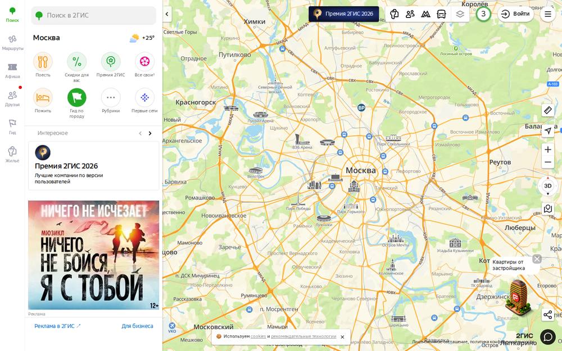Viewport: 562px width, 351px height.
Task: Open the weather widget showing +25°
Action: (142, 38)
